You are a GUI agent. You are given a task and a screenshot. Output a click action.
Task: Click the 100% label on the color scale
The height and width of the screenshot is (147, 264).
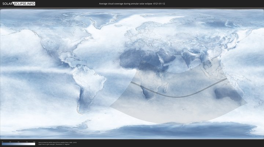coord(34,142)
